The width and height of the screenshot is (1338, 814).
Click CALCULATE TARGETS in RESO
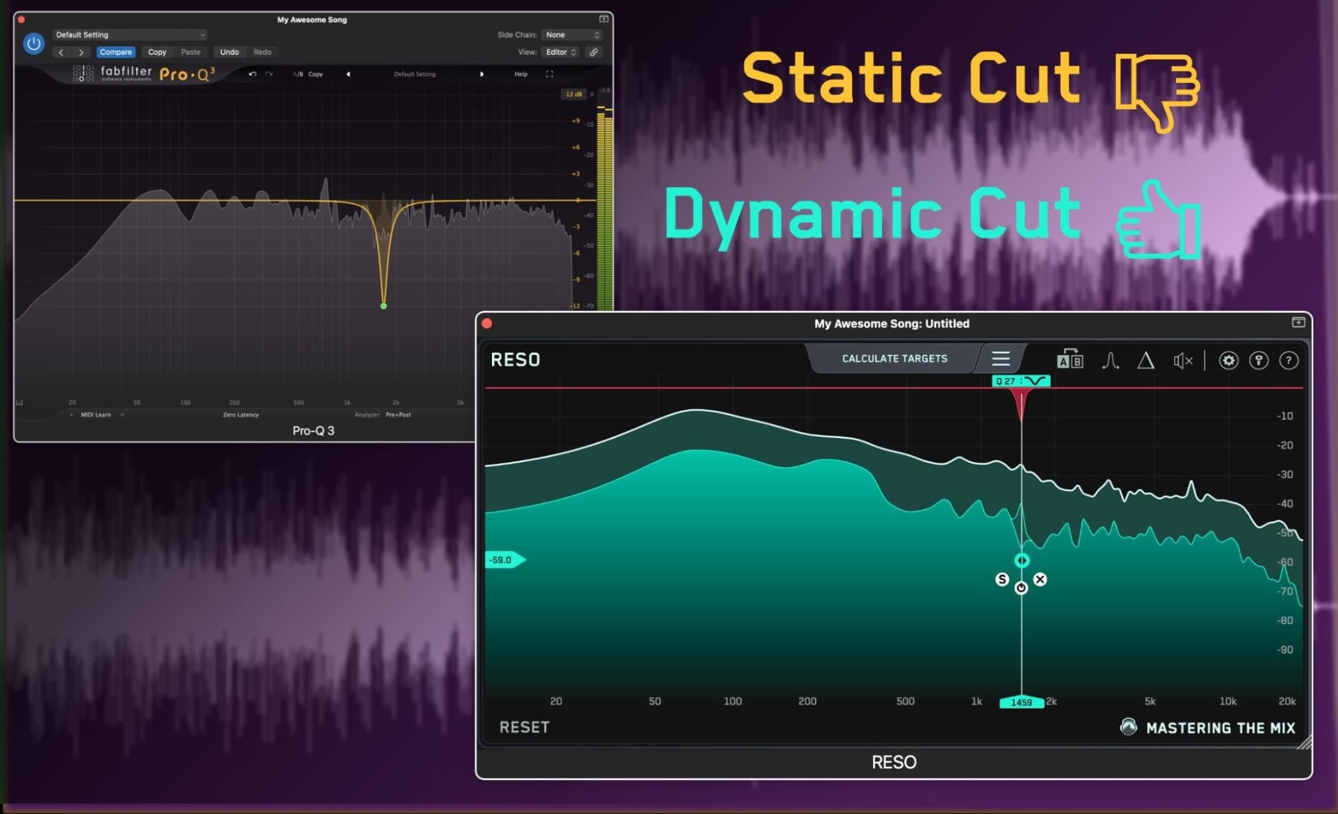(x=894, y=359)
